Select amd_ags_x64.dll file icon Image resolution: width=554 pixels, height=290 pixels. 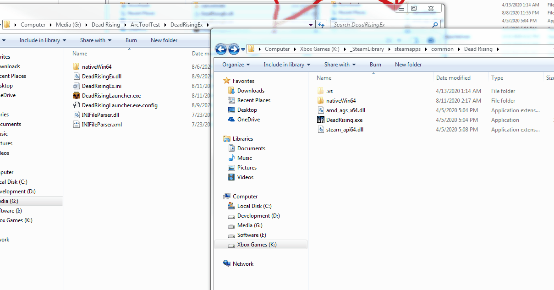pyautogui.click(x=321, y=110)
